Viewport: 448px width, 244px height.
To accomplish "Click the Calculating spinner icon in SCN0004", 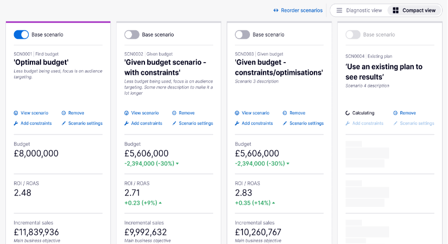I will 347,113.
